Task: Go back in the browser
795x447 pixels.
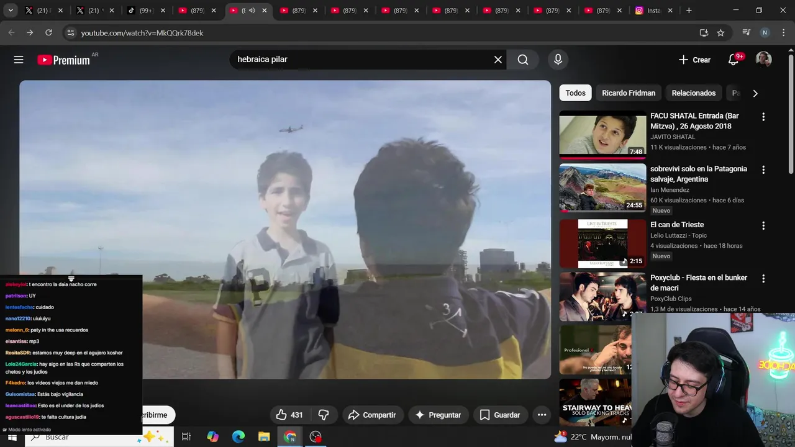Action: pos(11,32)
